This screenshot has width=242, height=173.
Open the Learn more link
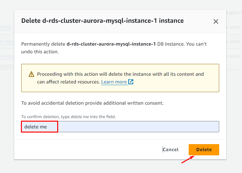pos(114,82)
